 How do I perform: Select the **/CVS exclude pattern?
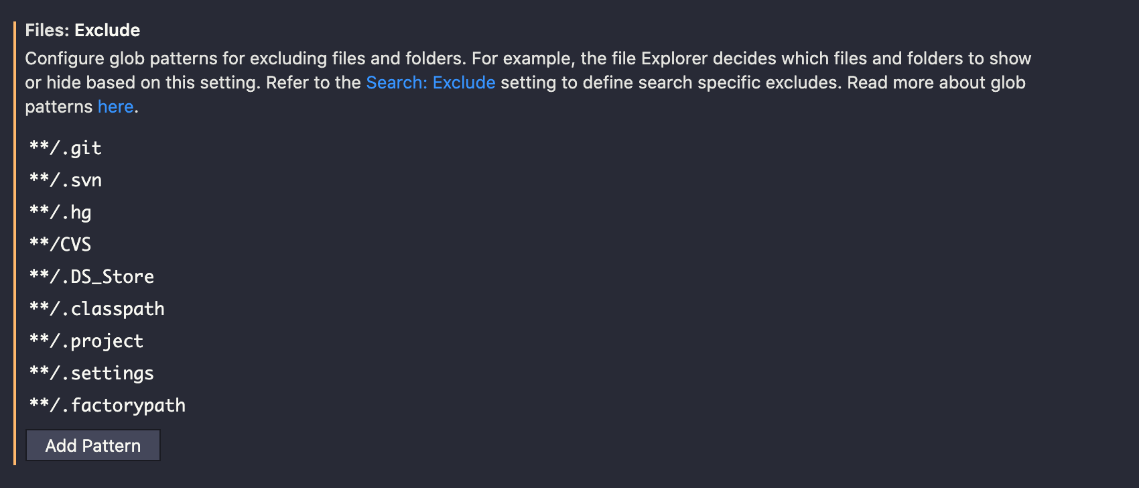(x=60, y=244)
